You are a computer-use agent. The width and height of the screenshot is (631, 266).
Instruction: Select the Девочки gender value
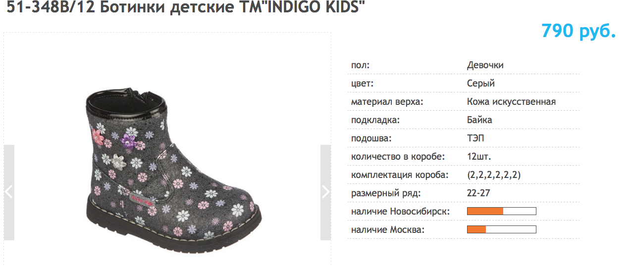pos(485,65)
